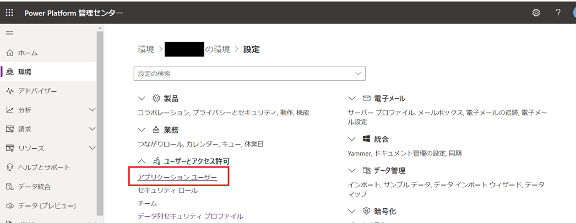
Task: Click the 暗号化 section heading
Action: (385, 211)
